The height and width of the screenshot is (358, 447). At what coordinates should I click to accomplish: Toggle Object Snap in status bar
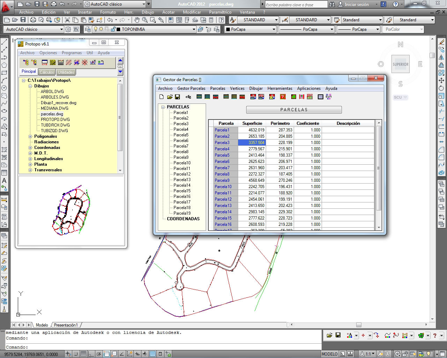pos(107,354)
